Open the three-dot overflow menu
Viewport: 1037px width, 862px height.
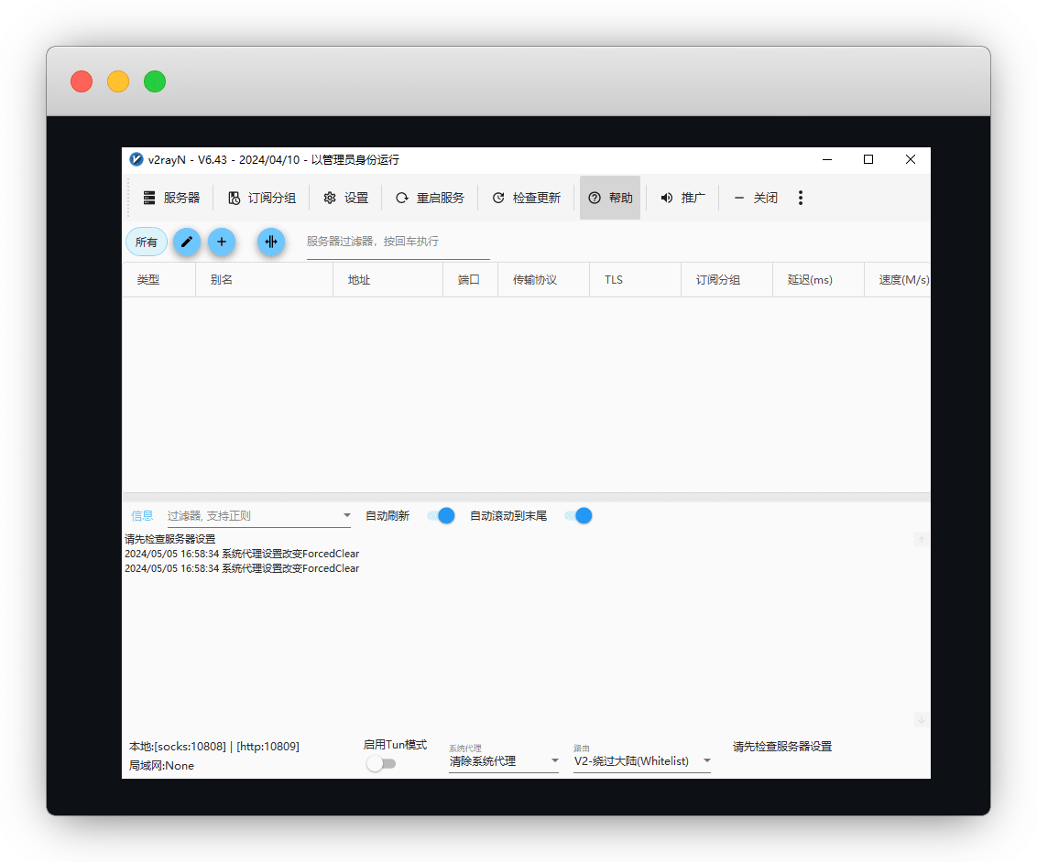pos(801,198)
